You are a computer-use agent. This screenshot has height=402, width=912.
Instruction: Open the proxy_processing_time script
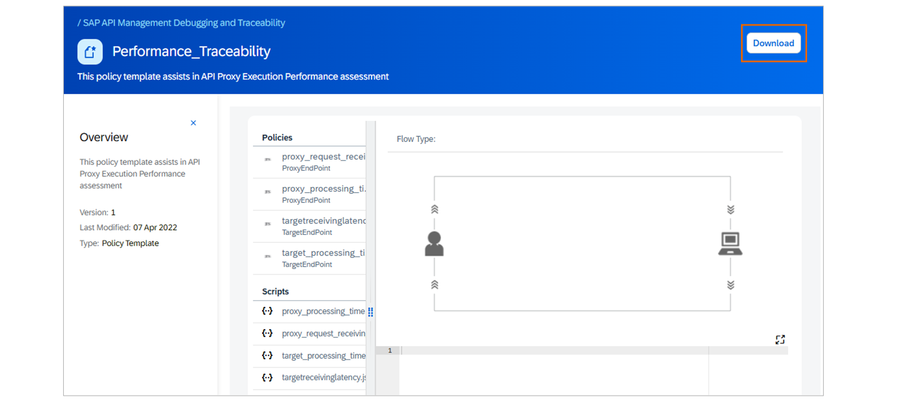[310, 311]
